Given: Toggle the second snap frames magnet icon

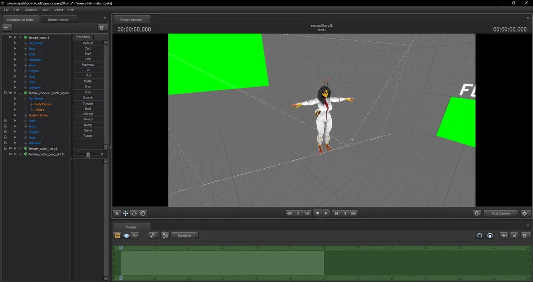Looking at the screenshot, I should coord(490,236).
